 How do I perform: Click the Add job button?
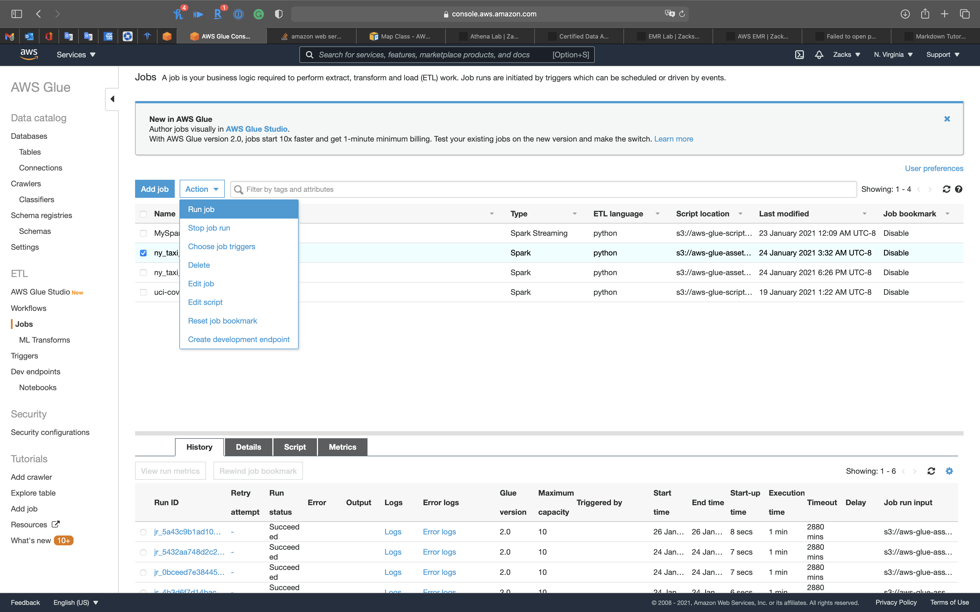click(x=154, y=189)
